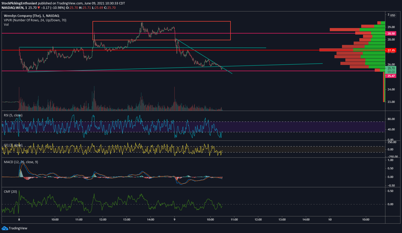Image resolution: width=402 pixels, height=233 pixels.
Task: Click the USD currency label
Action: pyautogui.click(x=393, y=15)
